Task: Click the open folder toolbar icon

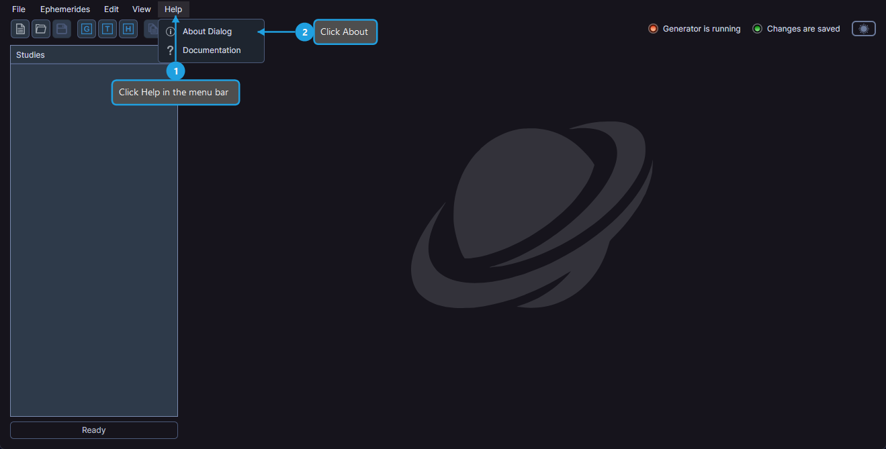Action: (x=41, y=29)
